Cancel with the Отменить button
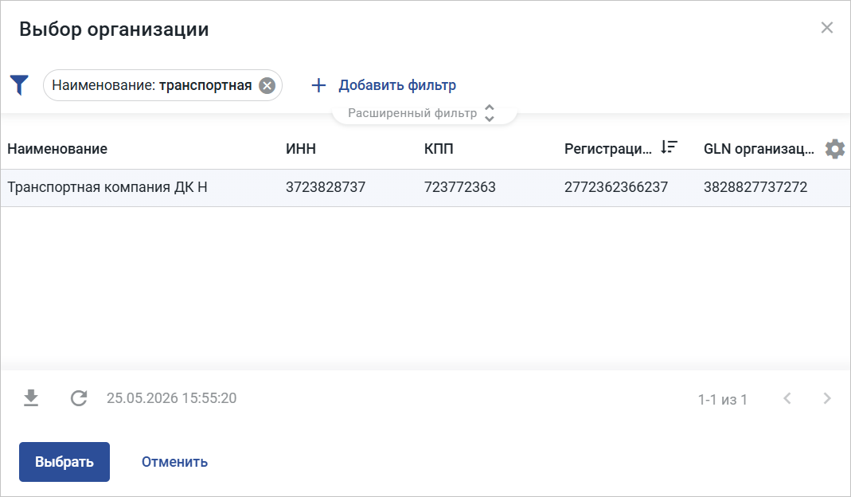Screen dimensions: 851x497 (x=175, y=462)
